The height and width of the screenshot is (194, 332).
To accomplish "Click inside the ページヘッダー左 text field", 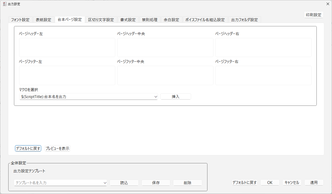I will pos(67,47).
